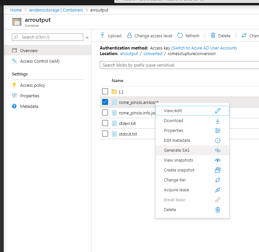259x252 pixels.
Task: Click the Overview container icon in sidebar
Action: coord(15,50)
